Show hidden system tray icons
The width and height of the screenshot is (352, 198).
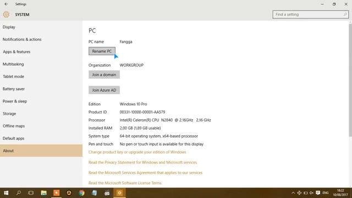pos(293,193)
